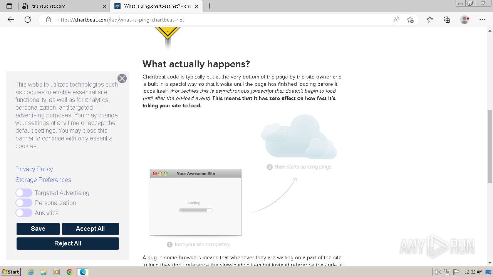Open the Favorites list icon
Viewport: 493px width, 277px height.
430,20
